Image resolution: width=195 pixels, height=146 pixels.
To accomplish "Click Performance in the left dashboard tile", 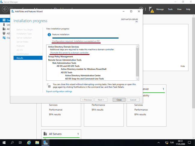I will click(56, 110).
